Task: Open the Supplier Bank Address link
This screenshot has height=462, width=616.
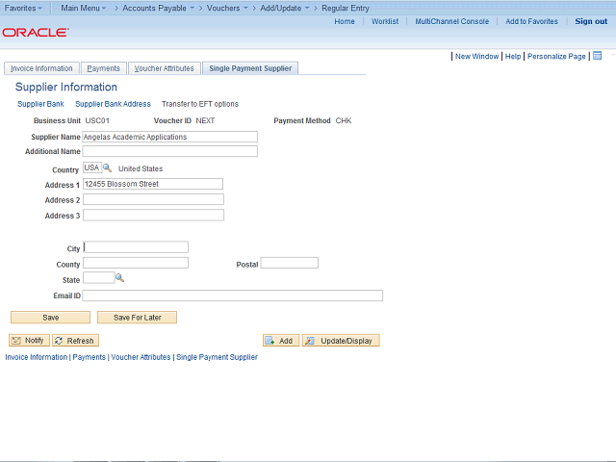Action: [113, 104]
